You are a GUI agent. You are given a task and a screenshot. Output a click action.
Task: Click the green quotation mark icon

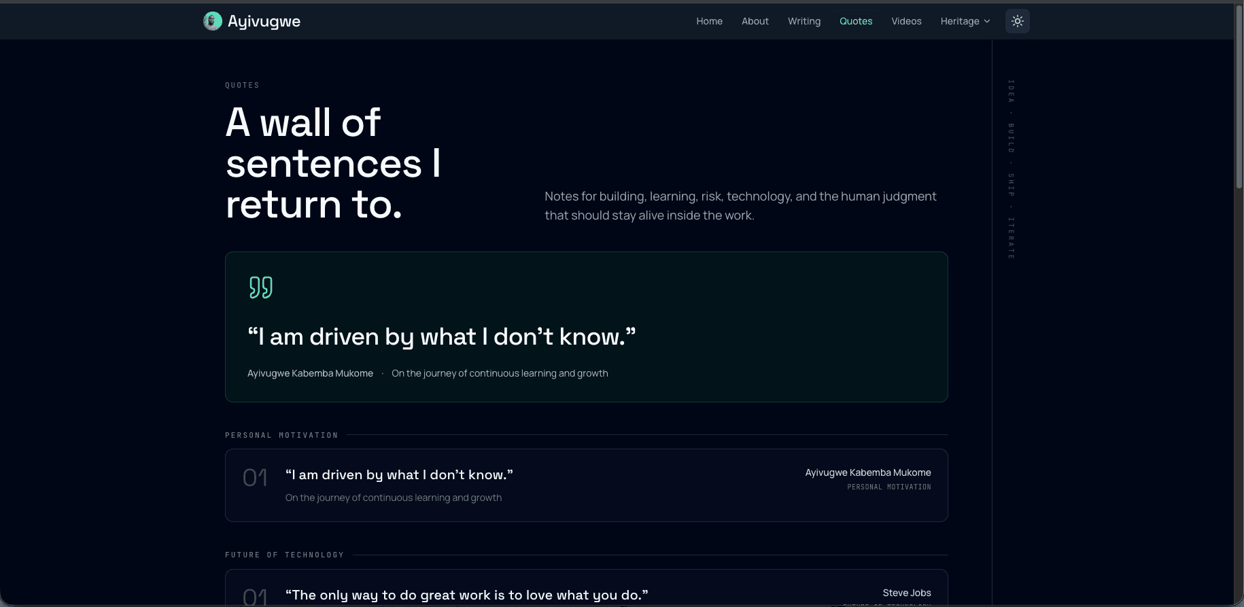260,288
